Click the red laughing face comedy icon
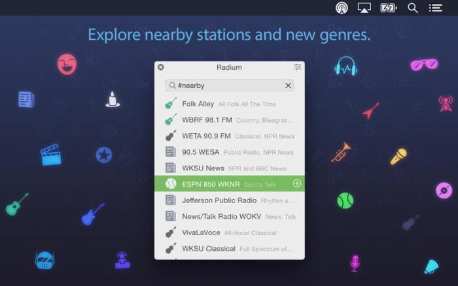This screenshot has width=458, height=286. [67, 64]
